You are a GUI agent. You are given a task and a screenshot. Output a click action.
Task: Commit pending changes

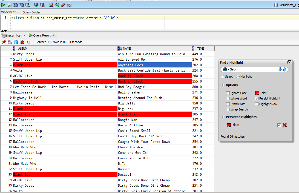coord(36,5)
